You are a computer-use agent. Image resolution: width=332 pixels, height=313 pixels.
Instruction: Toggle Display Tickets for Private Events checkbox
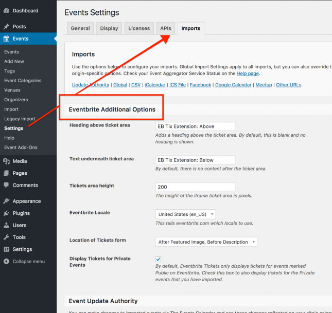(x=159, y=259)
